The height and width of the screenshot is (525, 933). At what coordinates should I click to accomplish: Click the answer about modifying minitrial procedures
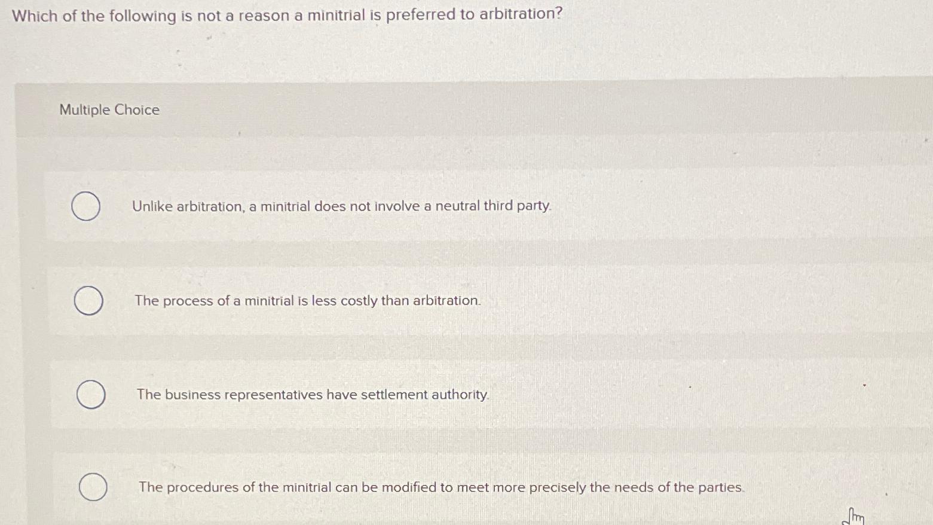point(440,487)
